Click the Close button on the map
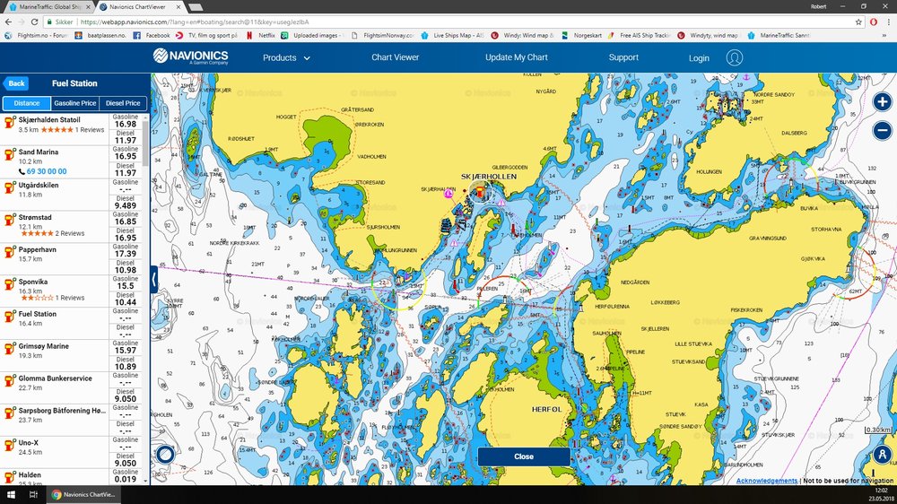 coord(524,456)
